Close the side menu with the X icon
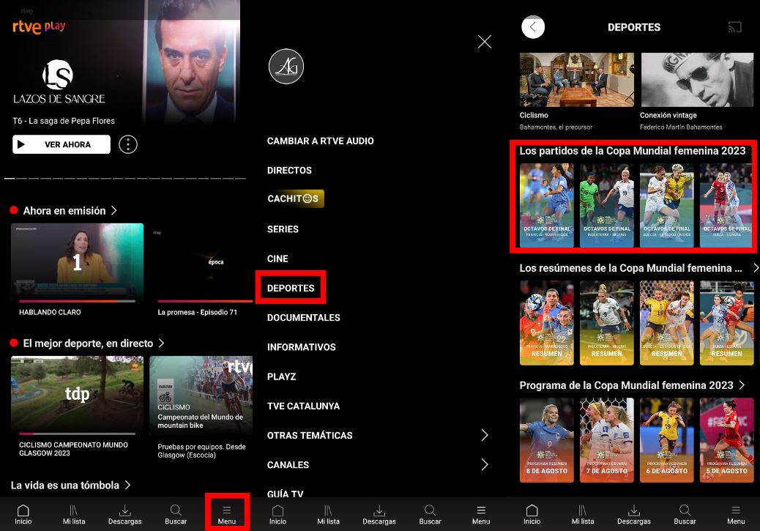 coord(484,42)
